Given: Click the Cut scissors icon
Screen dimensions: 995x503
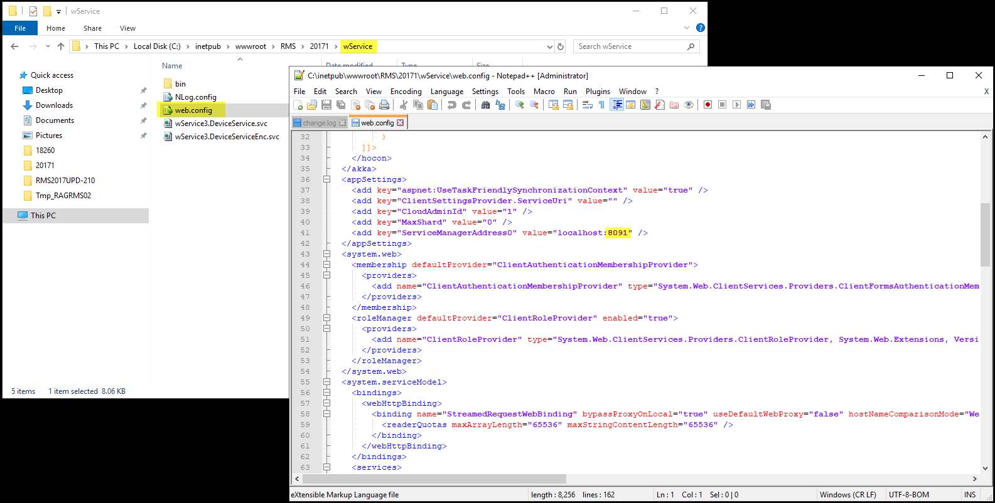Looking at the screenshot, I should coord(404,105).
